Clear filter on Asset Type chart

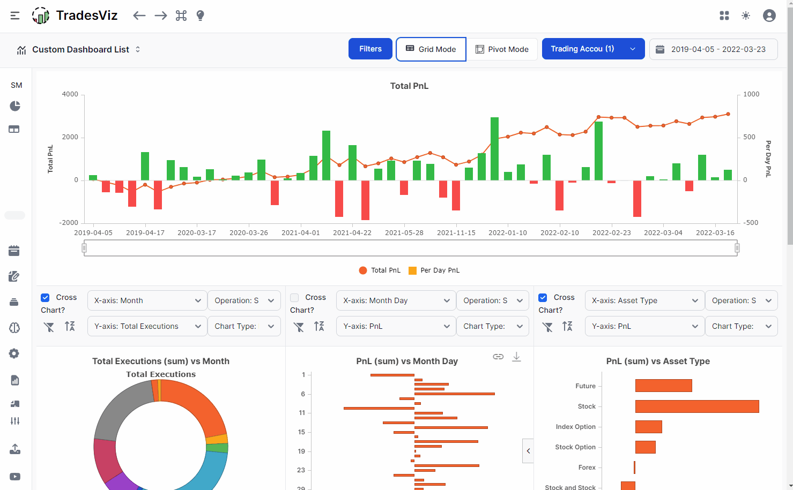[x=547, y=327]
